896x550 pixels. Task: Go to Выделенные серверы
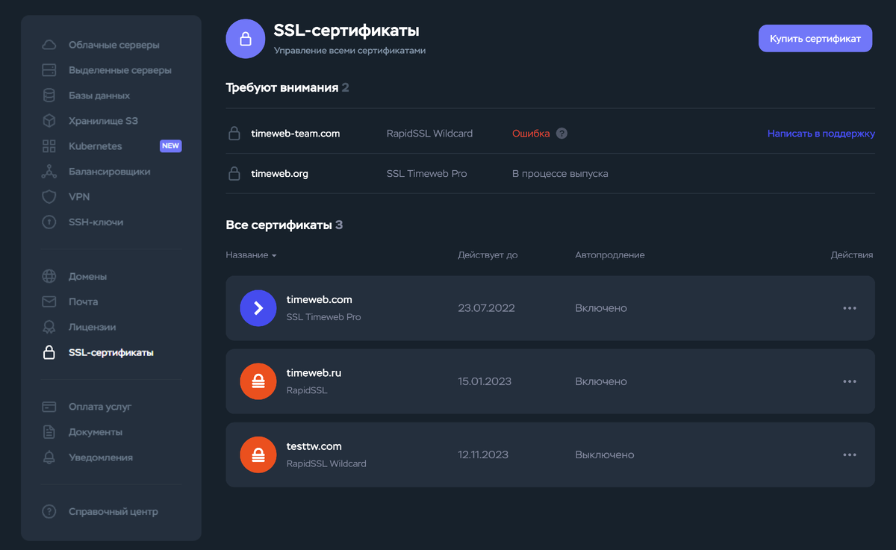pos(119,70)
